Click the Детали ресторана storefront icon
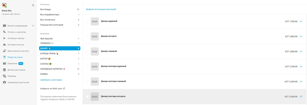Viewport: 307px width, 105px height. [5, 70]
